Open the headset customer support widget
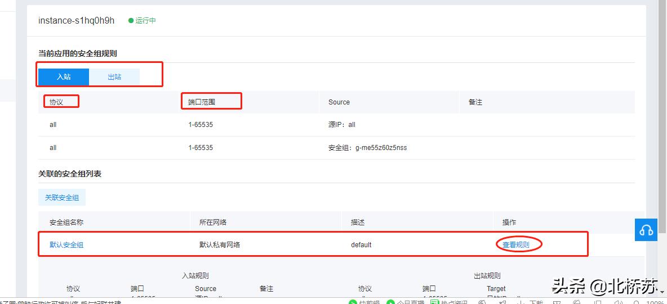The height and width of the screenshot is (304, 667). pyautogui.click(x=646, y=230)
